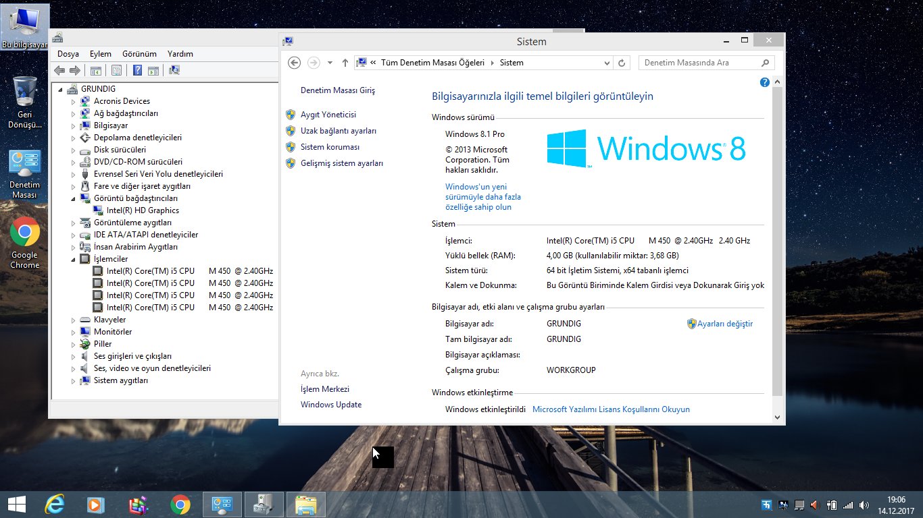The height and width of the screenshot is (518, 923).
Task: Open the Eylem menu
Action: (x=101, y=54)
